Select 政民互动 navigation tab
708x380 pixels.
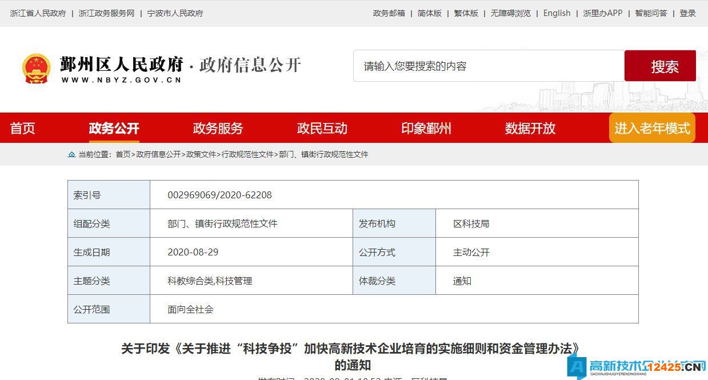pyautogui.click(x=322, y=128)
